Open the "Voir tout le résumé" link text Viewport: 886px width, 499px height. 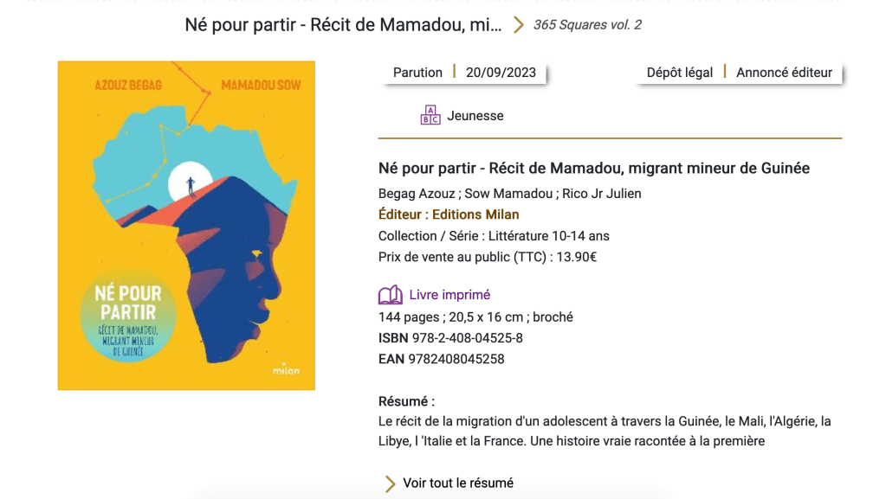(x=458, y=483)
